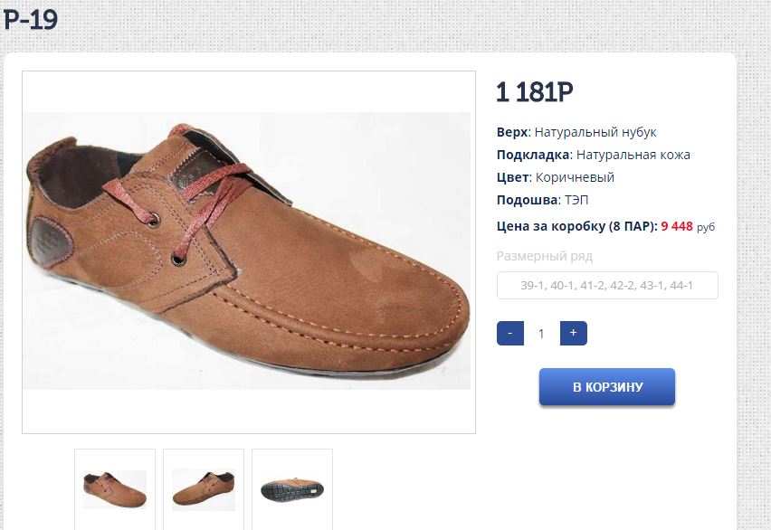This screenshot has height=530, width=771.
Task: Click the 1 181Р price
Action: coord(535,92)
